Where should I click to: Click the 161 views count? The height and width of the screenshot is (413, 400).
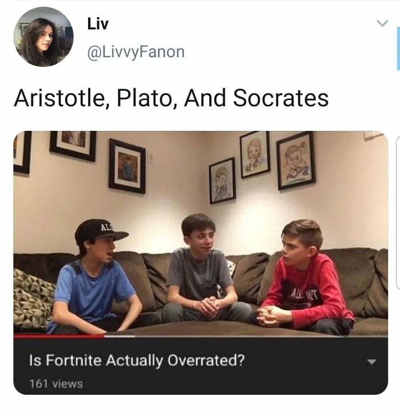[x=56, y=383]
